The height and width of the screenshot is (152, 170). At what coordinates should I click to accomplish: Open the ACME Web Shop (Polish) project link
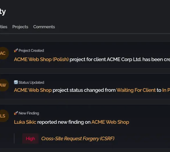(x=41, y=60)
